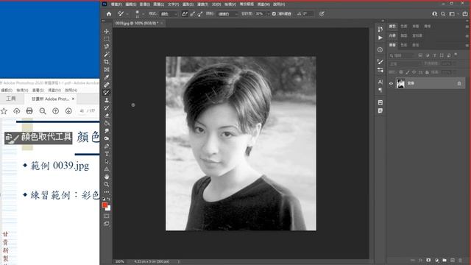
Task: Open the Photoshop Edit menu
Action: point(130,4)
